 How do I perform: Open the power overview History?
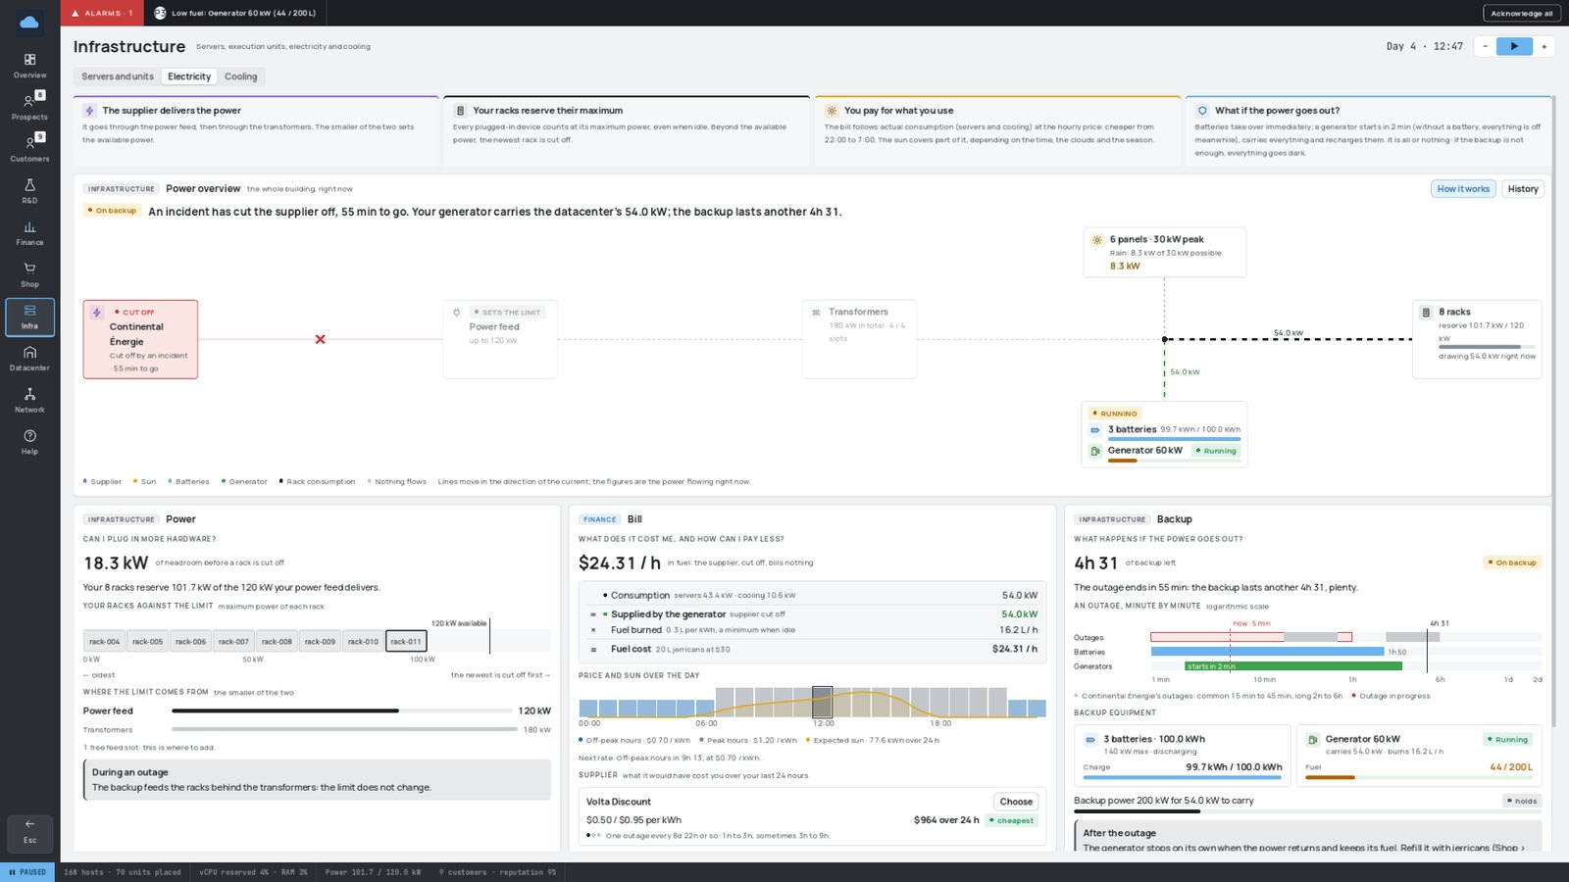coord(1523,189)
